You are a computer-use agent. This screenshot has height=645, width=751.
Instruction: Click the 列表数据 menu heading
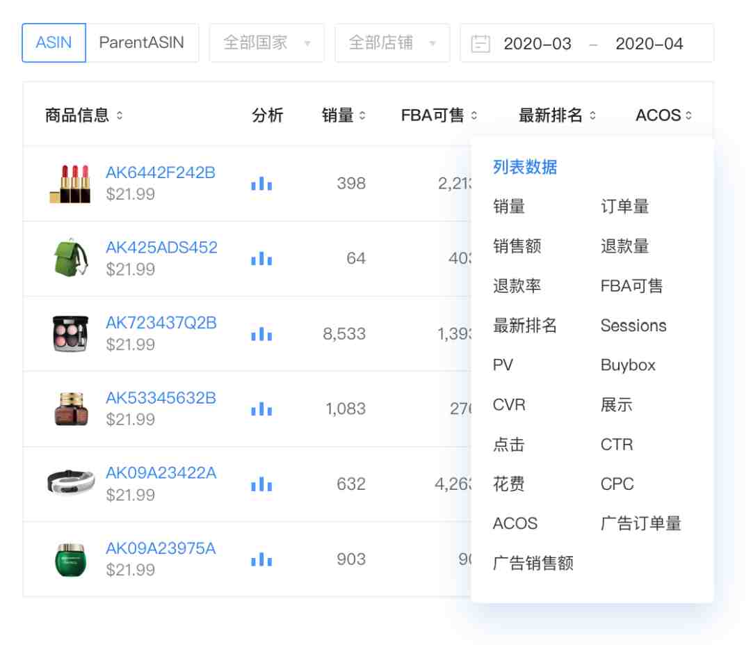(x=525, y=167)
